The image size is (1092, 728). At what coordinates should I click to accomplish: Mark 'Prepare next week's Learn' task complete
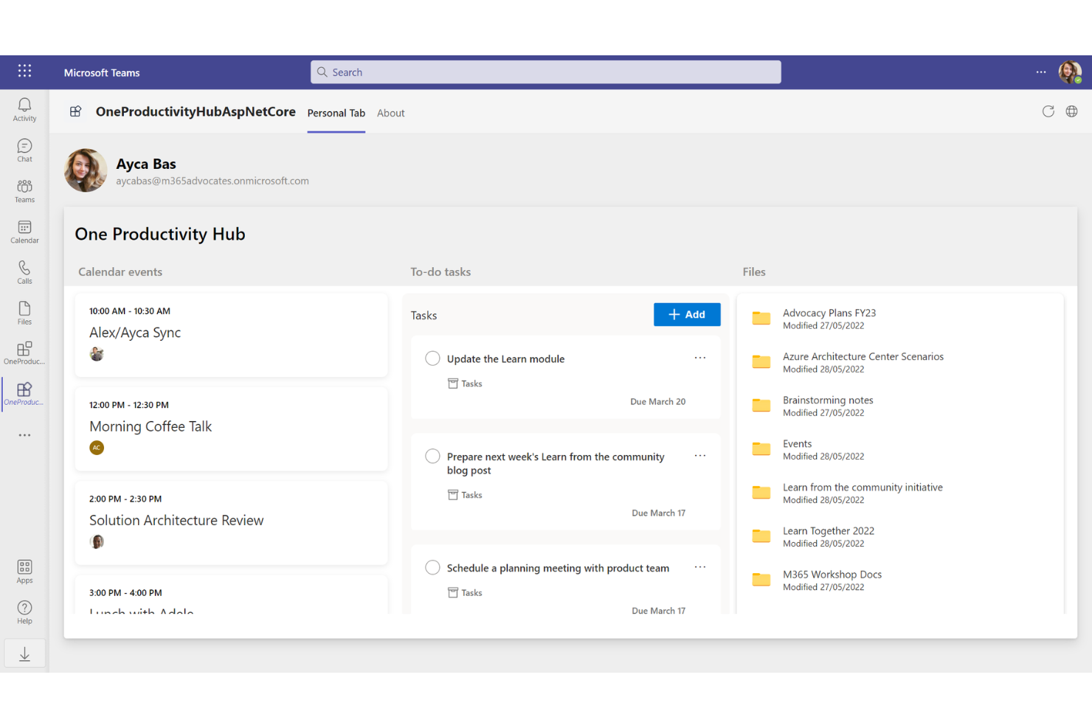pos(432,456)
